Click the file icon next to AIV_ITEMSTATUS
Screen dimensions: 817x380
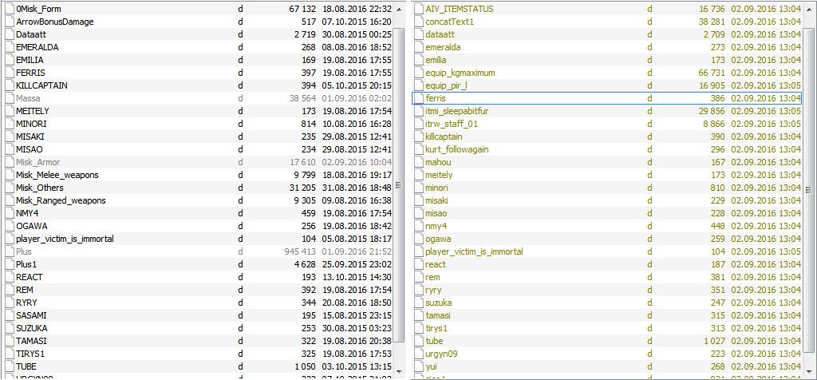point(418,9)
